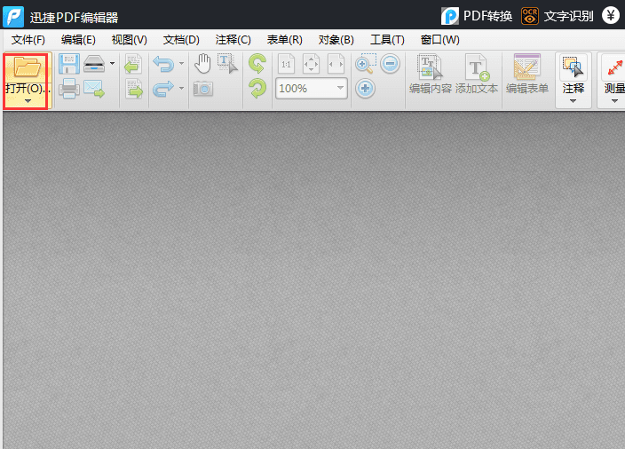Viewport: 625px width, 449px height.
Task: Open the 100% zoom level combo box
Action: coord(311,89)
